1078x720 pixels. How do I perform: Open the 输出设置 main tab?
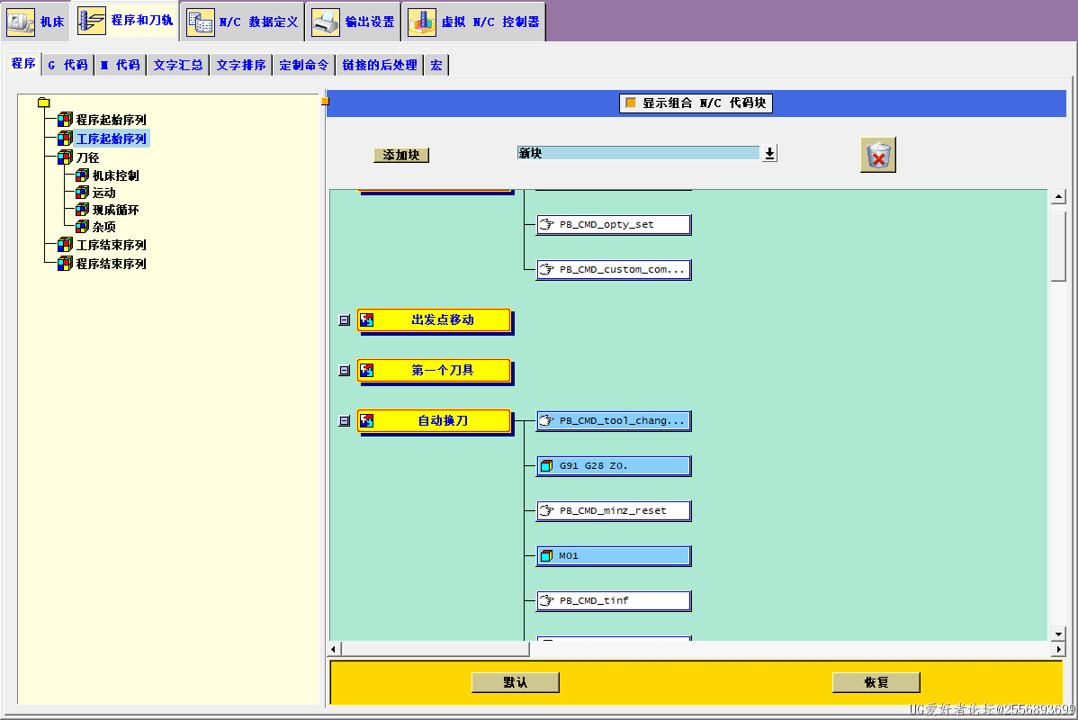tap(354, 22)
